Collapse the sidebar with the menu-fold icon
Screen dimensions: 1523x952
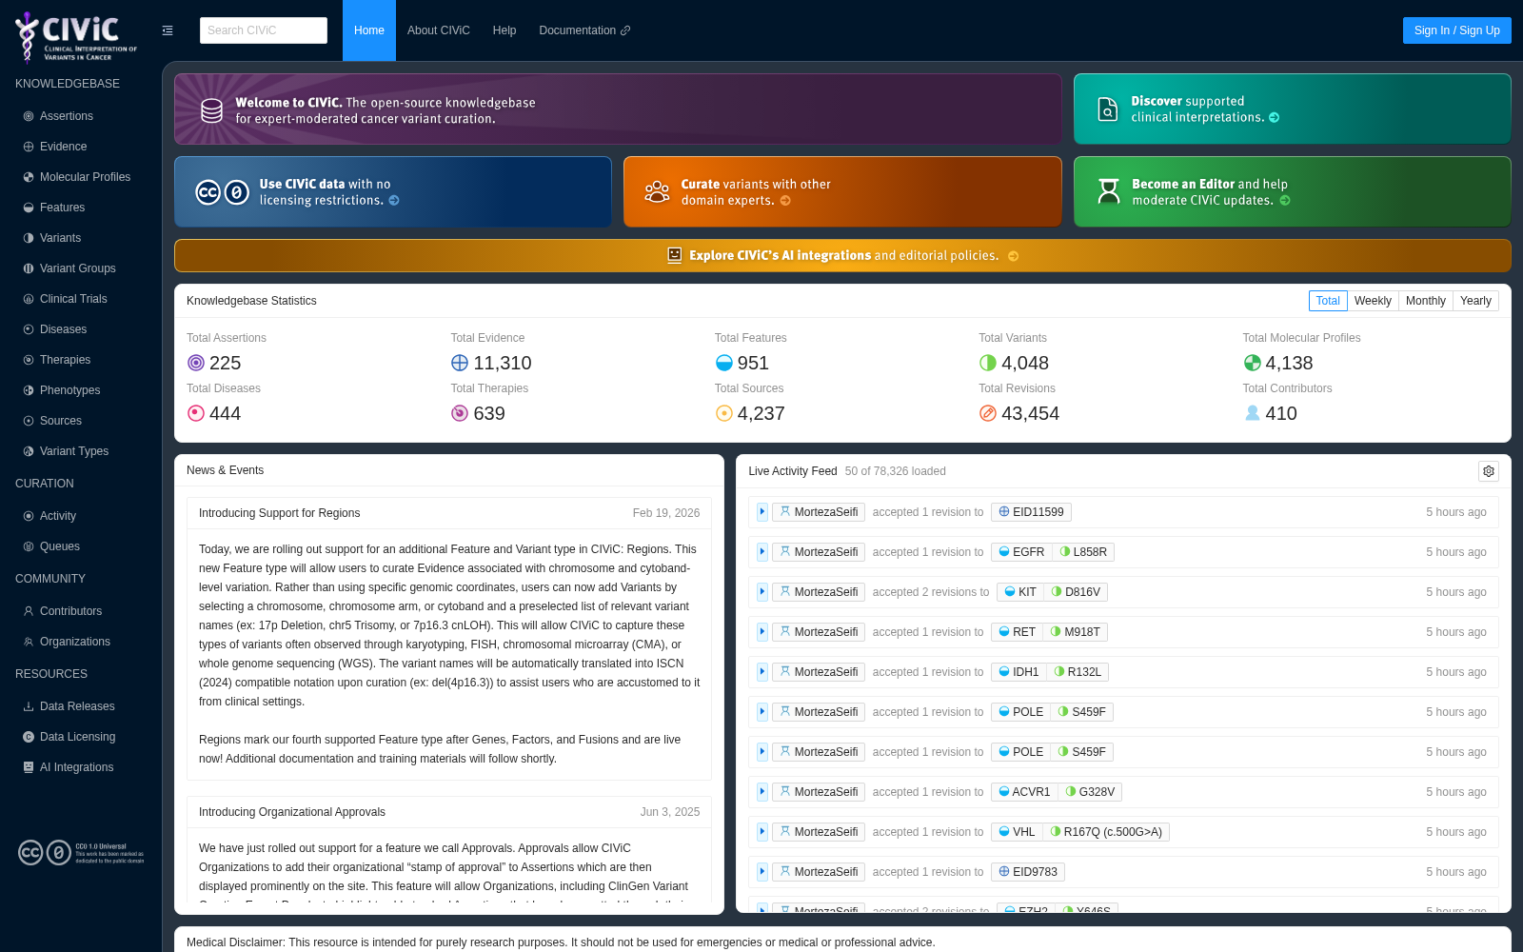point(168,30)
